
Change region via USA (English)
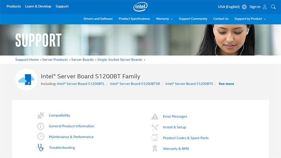[x=229, y=7]
